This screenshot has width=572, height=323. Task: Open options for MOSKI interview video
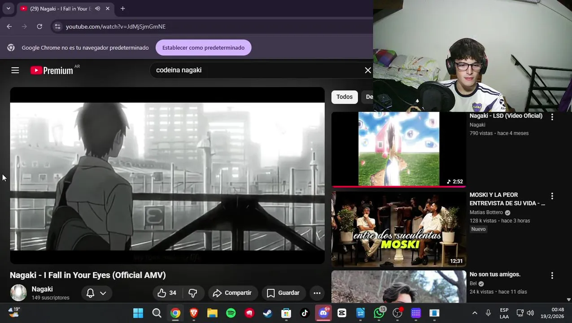(552, 196)
